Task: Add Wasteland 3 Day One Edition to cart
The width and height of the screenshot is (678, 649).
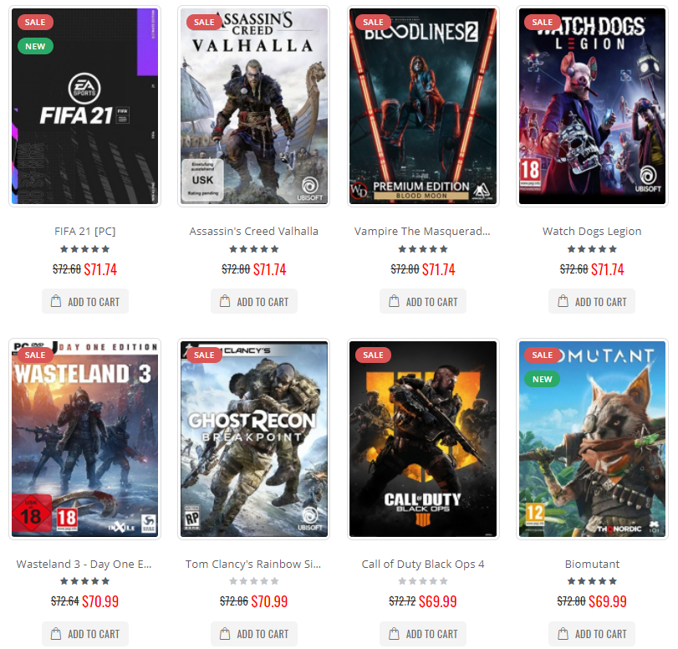Action: click(85, 634)
